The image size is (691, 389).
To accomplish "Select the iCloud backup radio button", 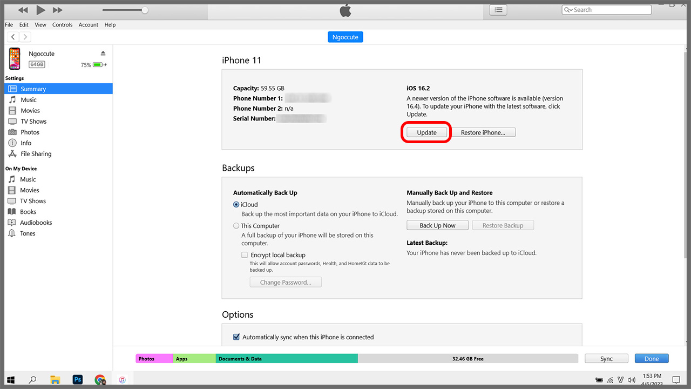I will tap(236, 205).
